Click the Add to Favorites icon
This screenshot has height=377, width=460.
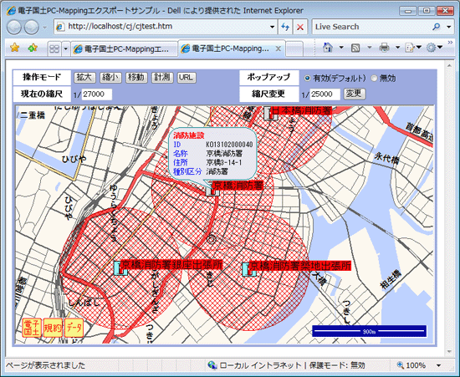(33, 48)
